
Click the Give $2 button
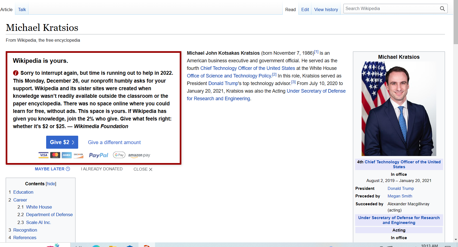pyautogui.click(x=62, y=142)
